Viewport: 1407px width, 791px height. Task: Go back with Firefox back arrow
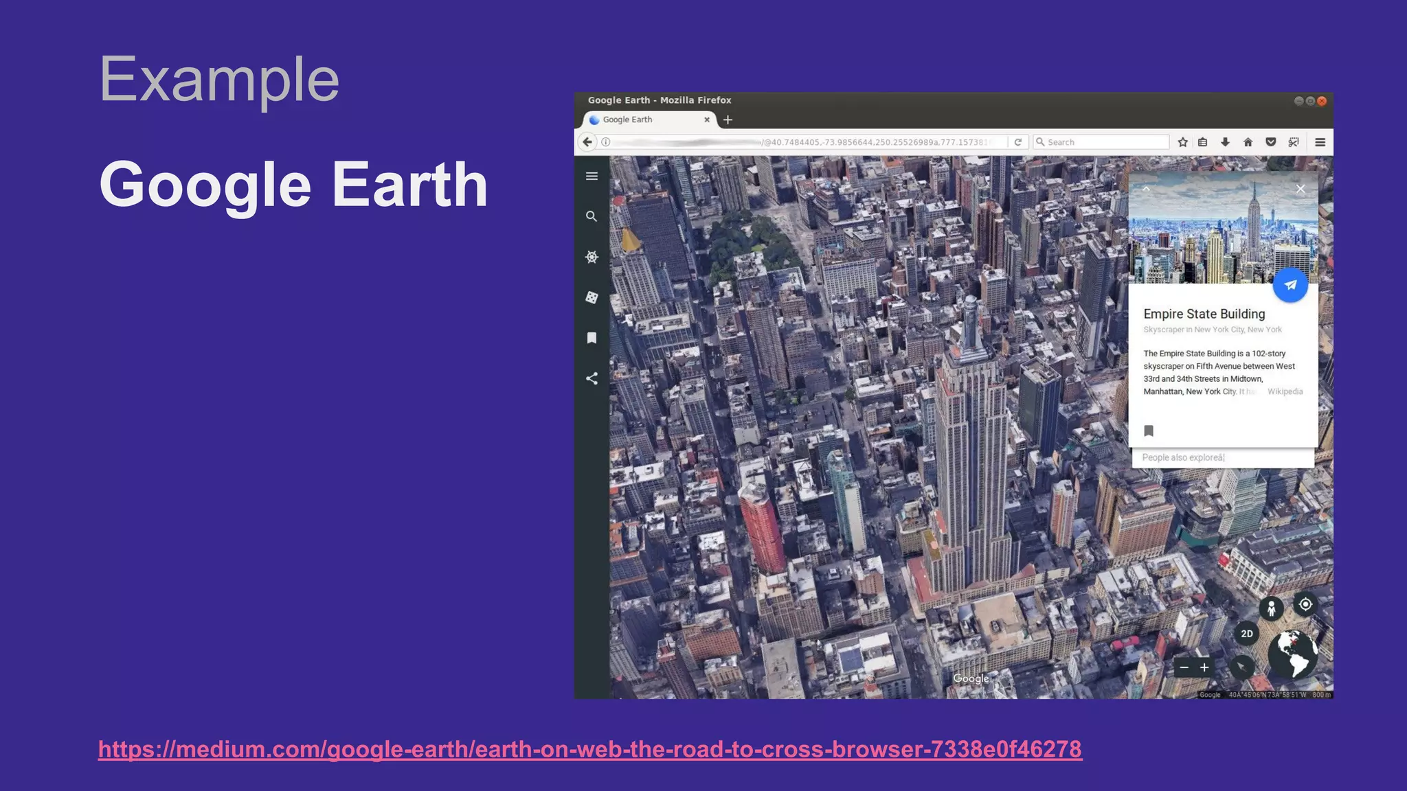click(x=587, y=142)
